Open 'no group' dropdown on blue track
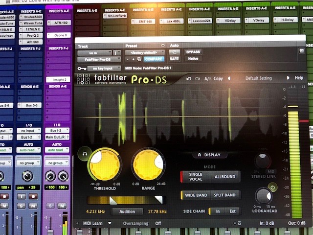 [x=29, y=163]
